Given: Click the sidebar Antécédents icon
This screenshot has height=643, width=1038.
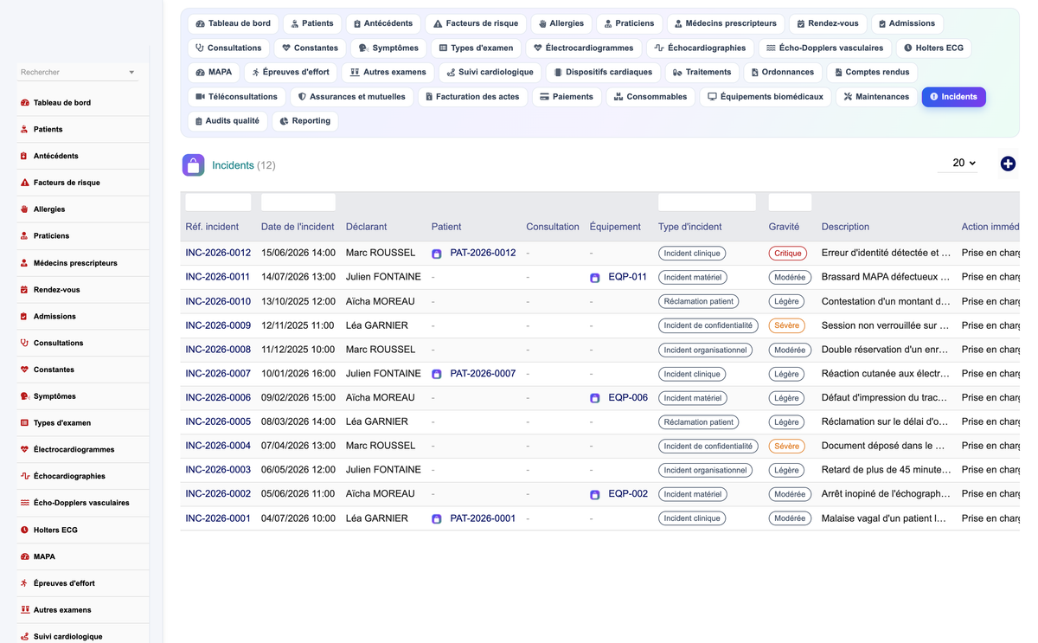Looking at the screenshot, I should tap(25, 157).
